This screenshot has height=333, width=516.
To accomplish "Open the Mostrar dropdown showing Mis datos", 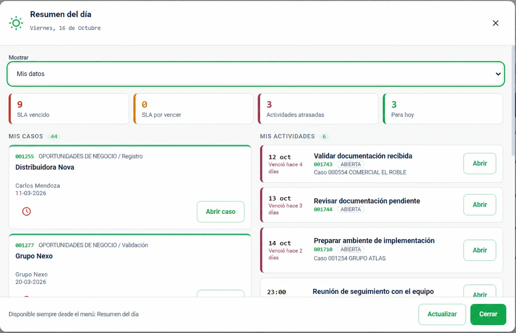I will click(x=256, y=74).
